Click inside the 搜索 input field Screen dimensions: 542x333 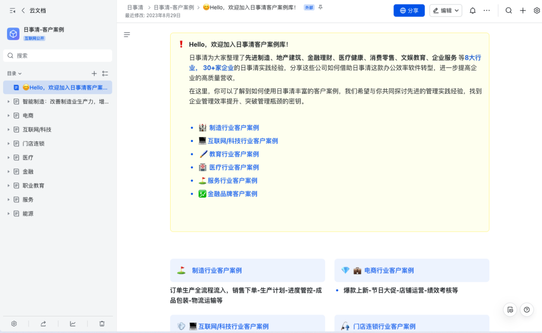pos(58,55)
